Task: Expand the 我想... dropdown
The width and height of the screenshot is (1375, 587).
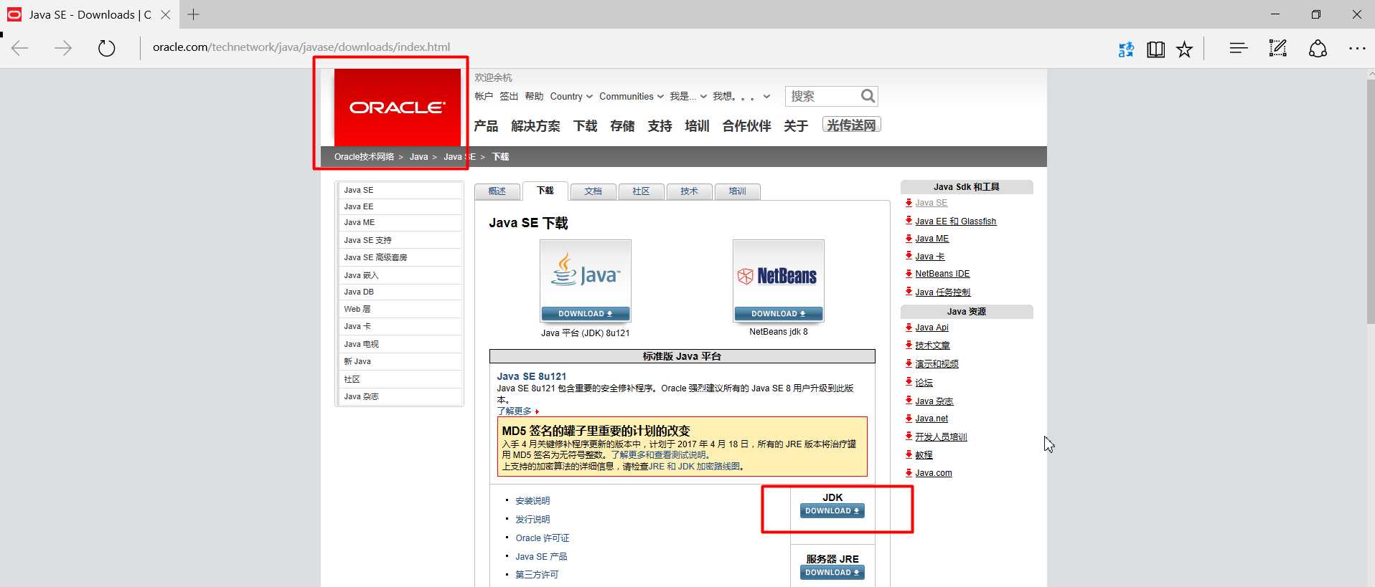Action: 741,97
